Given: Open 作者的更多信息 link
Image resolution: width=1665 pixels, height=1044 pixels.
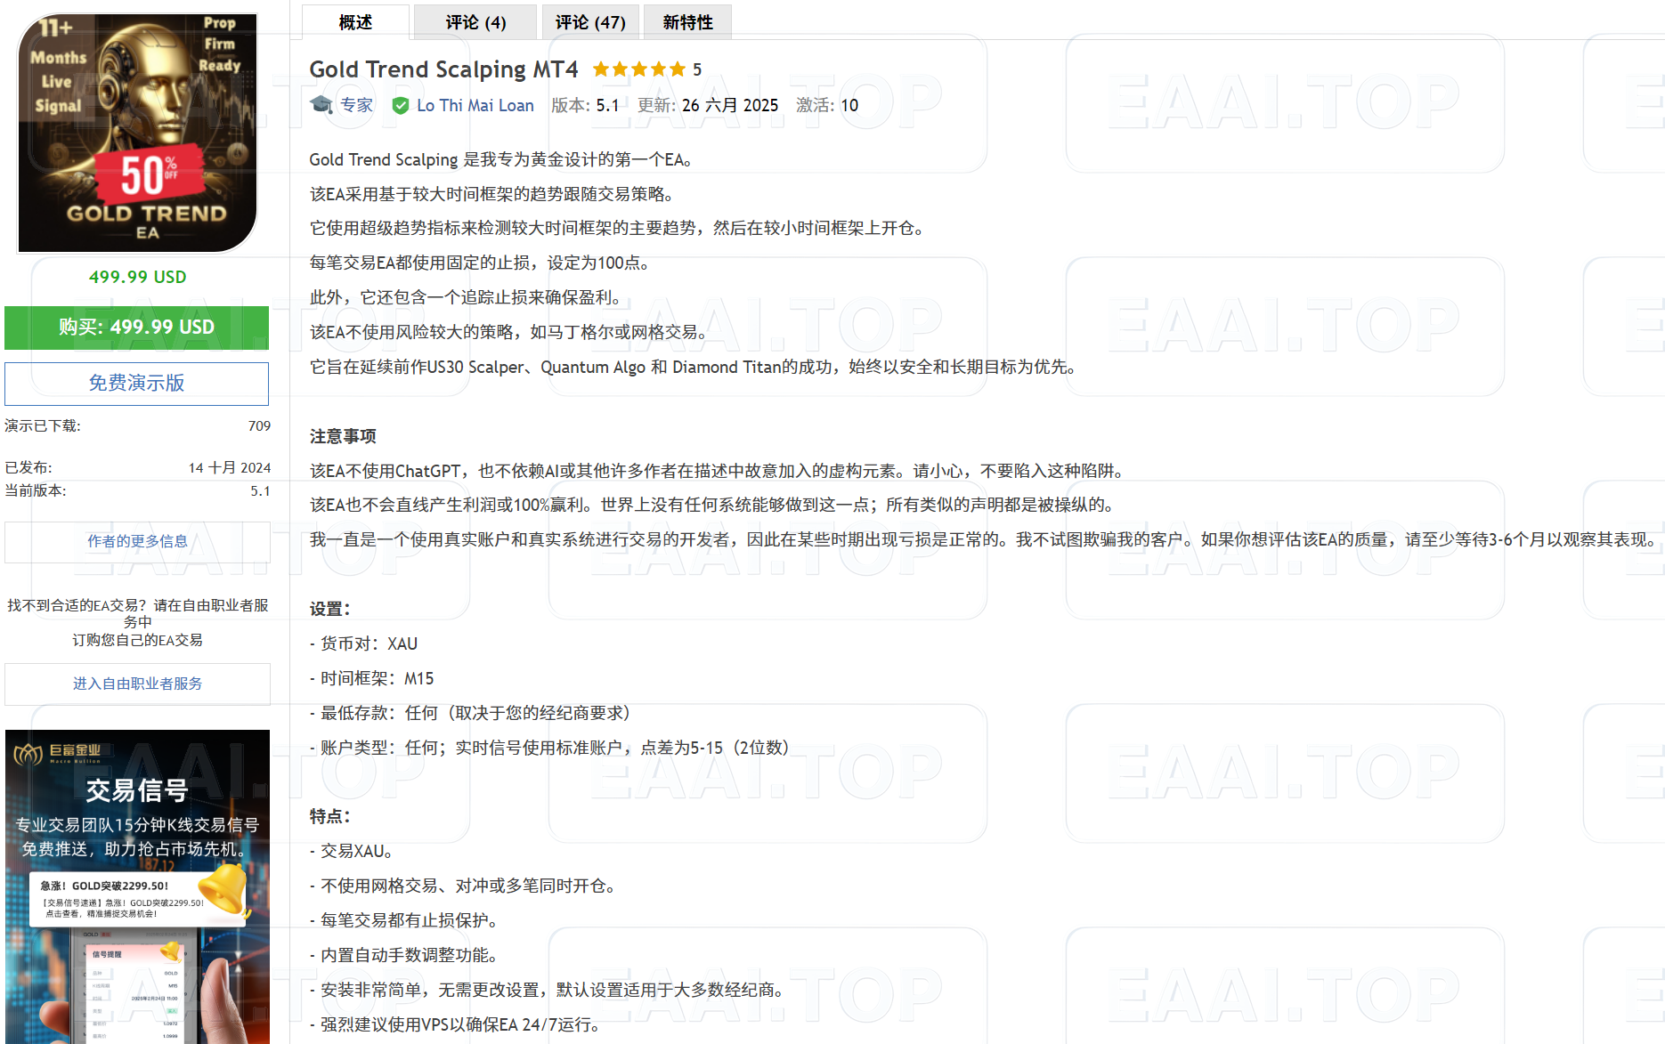Looking at the screenshot, I should pyautogui.click(x=137, y=541).
